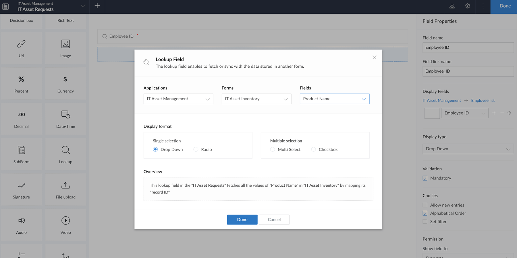Open the Employee list link
Screen dimensions: 517x258
pyautogui.click(x=483, y=100)
